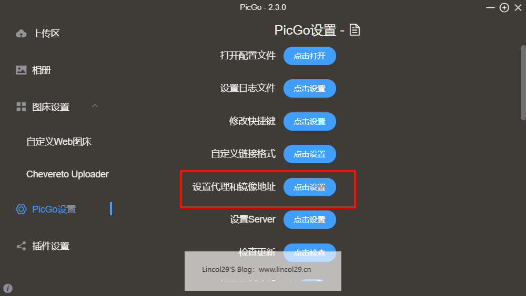
Task: Click 点击设置 for 设置Server
Action: [310, 220]
